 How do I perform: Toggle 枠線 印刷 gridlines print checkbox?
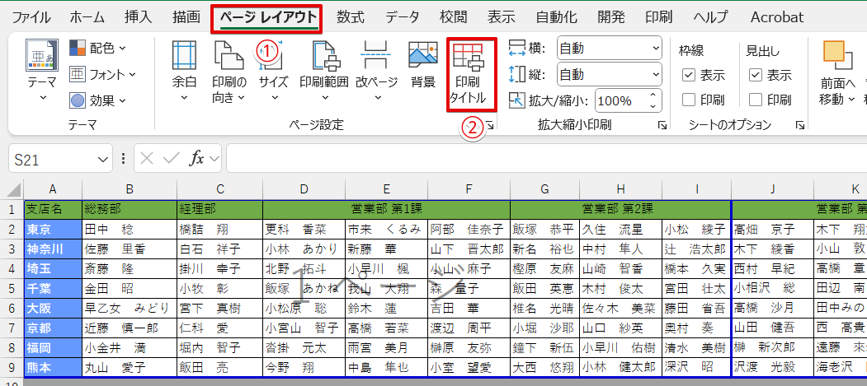688,100
